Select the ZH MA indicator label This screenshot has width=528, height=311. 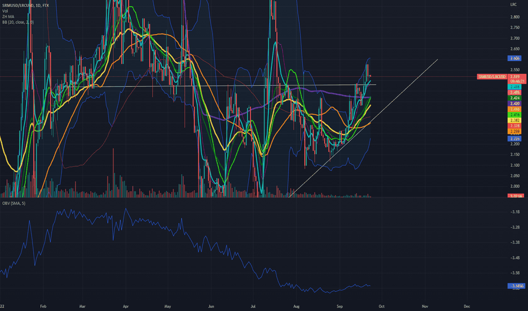tap(8, 16)
